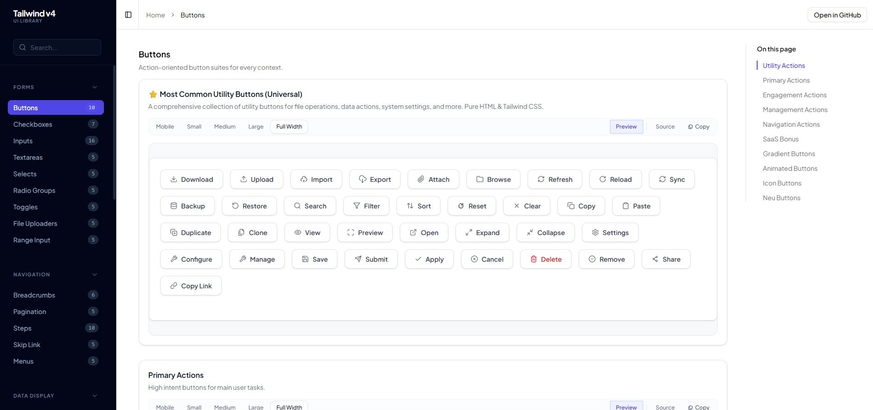Select the Large viewport tab in Utility Buttons
Image resolution: width=873 pixels, height=410 pixels.
coord(256,127)
